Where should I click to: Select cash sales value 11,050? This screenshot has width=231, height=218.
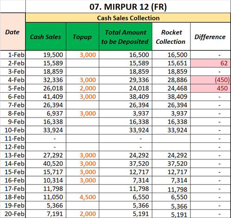point(46,197)
